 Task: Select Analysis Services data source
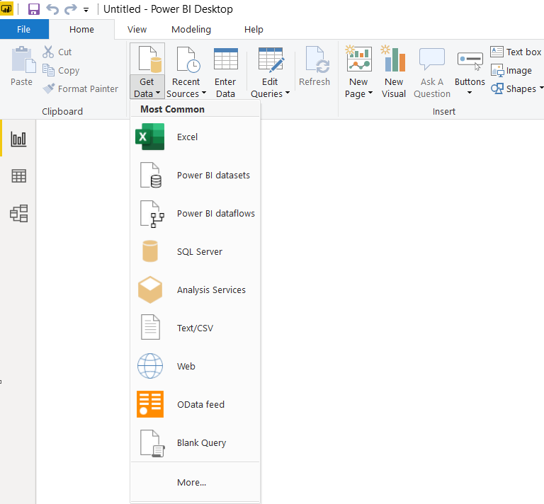point(195,290)
